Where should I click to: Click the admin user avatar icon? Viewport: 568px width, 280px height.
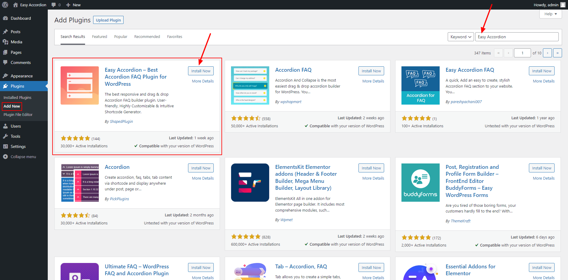[x=563, y=5]
